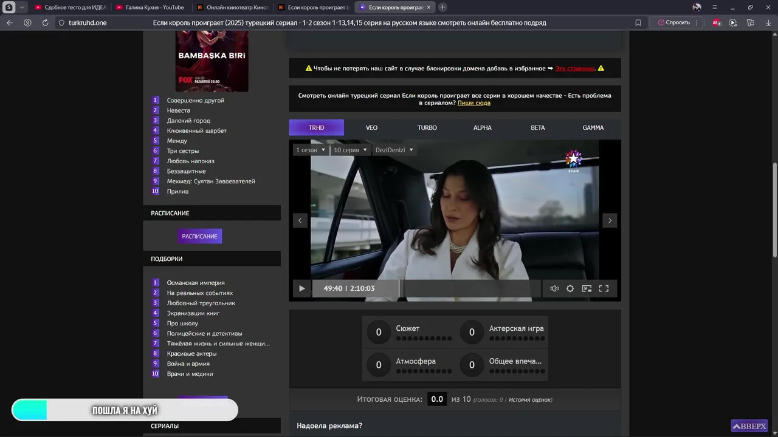Click the page vertical scrollbar
Image resolution: width=778 pixels, height=437 pixels.
click(775, 209)
